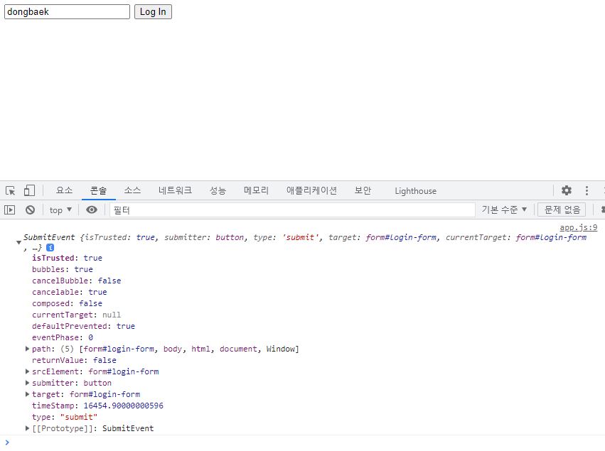Click the eventPhase: 0 row
Screen dimensions: 605x451
click(63, 337)
